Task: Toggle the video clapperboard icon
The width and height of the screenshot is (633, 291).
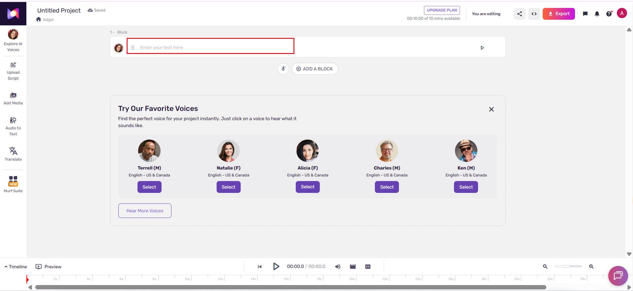Action: click(x=353, y=267)
